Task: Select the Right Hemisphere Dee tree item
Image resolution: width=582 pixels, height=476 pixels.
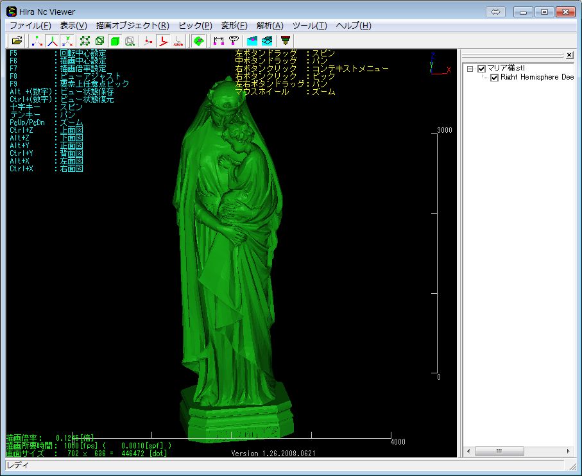Action: tap(537, 77)
